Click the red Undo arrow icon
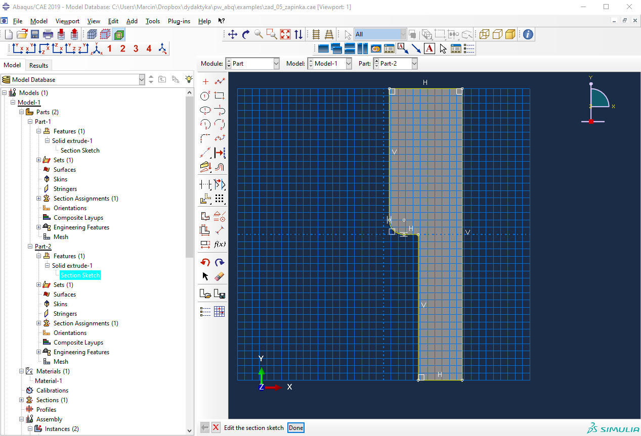Viewport: 641px width, 436px height. point(205,262)
